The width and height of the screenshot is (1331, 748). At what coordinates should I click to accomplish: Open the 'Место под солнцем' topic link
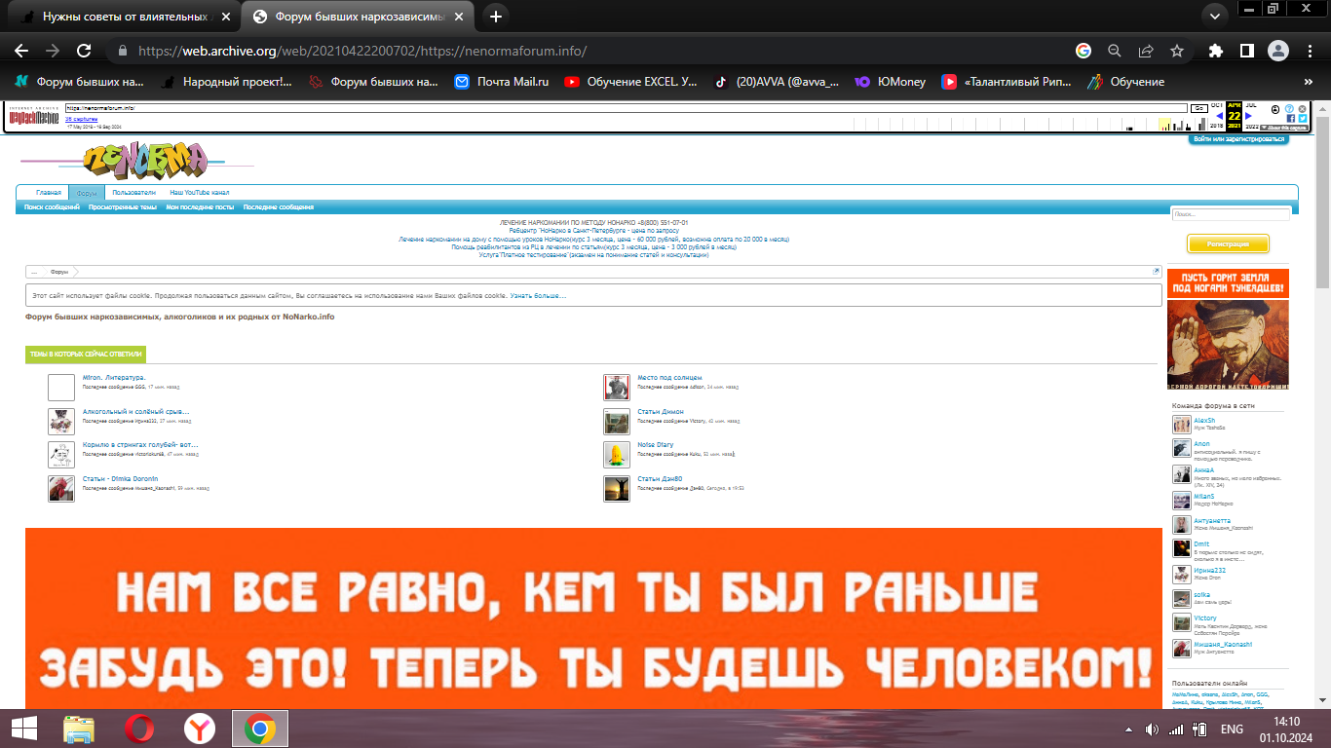669,378
